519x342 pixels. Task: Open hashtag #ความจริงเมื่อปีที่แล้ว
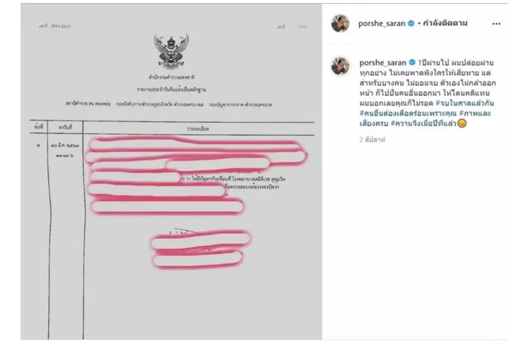click(423, 123)
